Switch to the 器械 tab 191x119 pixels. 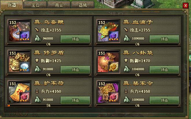pos(83,5)
